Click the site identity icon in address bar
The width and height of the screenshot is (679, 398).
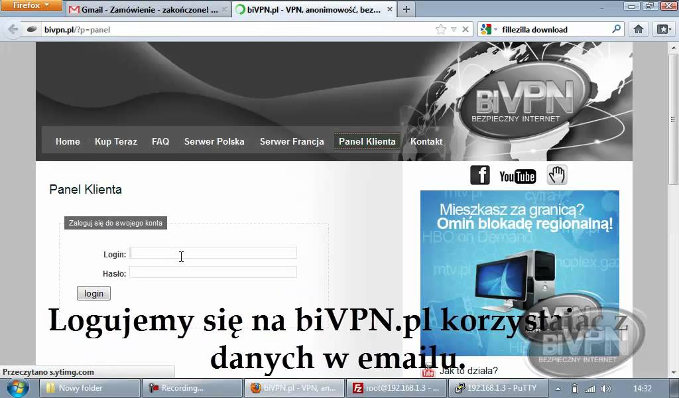(32, 29)
